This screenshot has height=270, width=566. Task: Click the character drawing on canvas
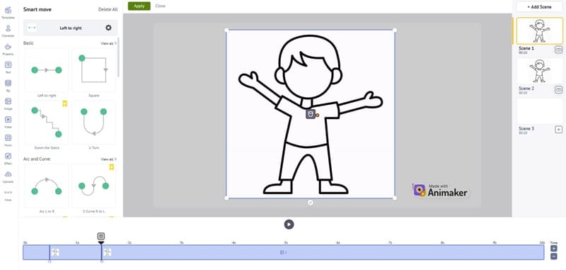pyautogui.click(x=310, y=114)
